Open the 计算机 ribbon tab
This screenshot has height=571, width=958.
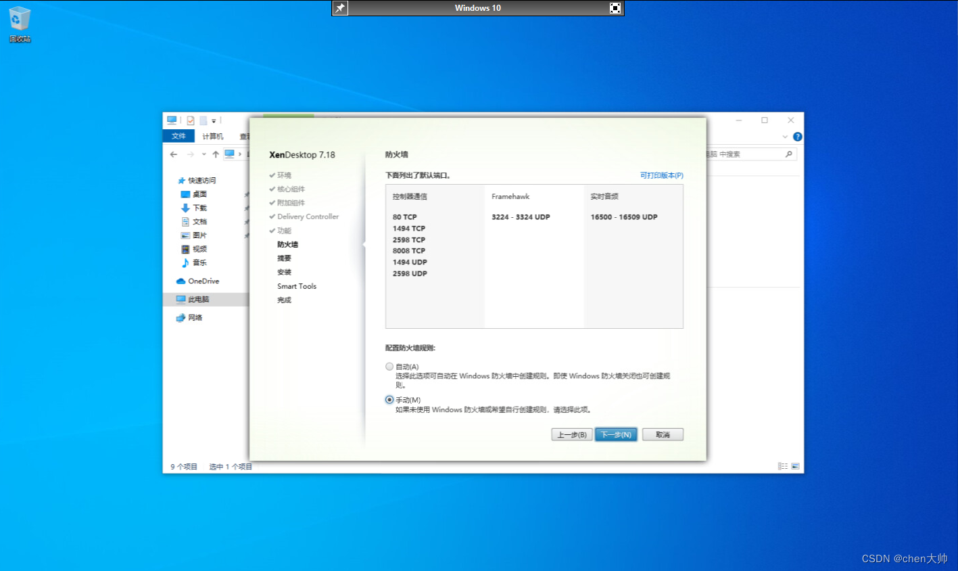point(212,137)
